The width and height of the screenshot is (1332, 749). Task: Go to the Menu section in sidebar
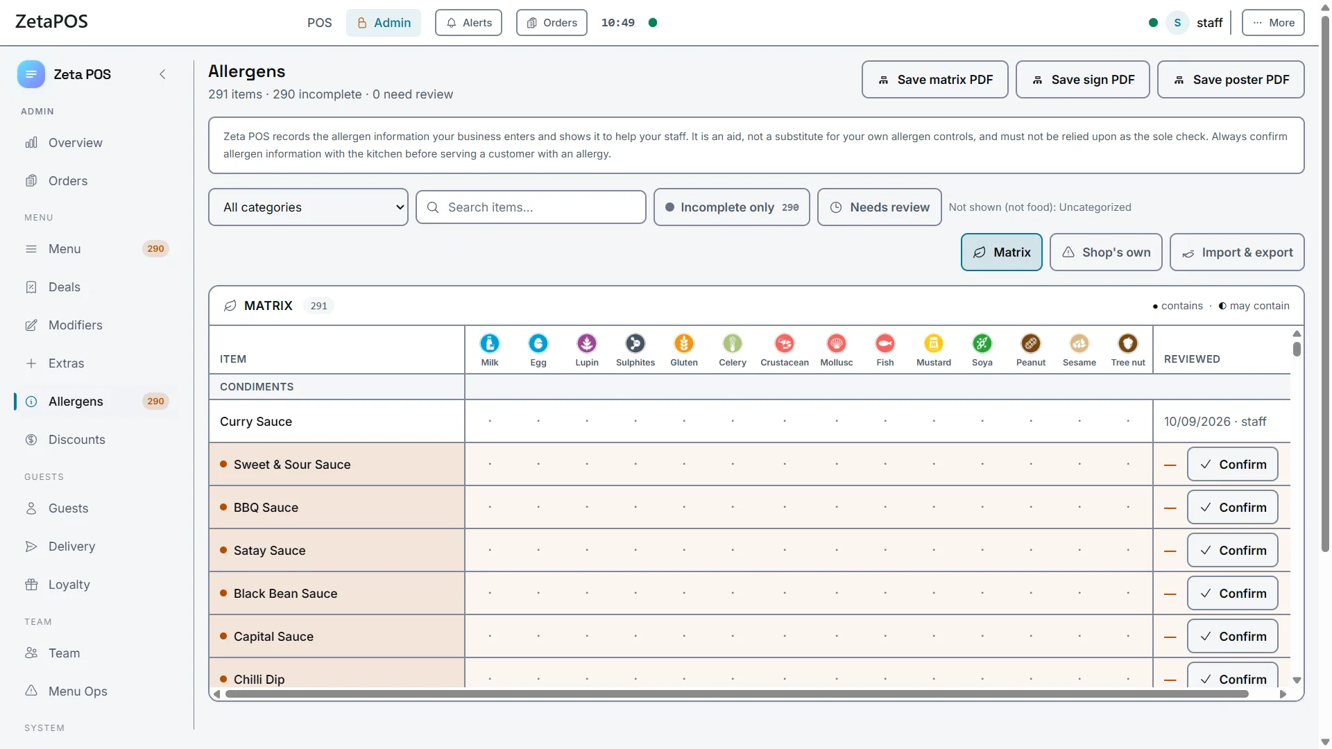[x=97, y=249]
